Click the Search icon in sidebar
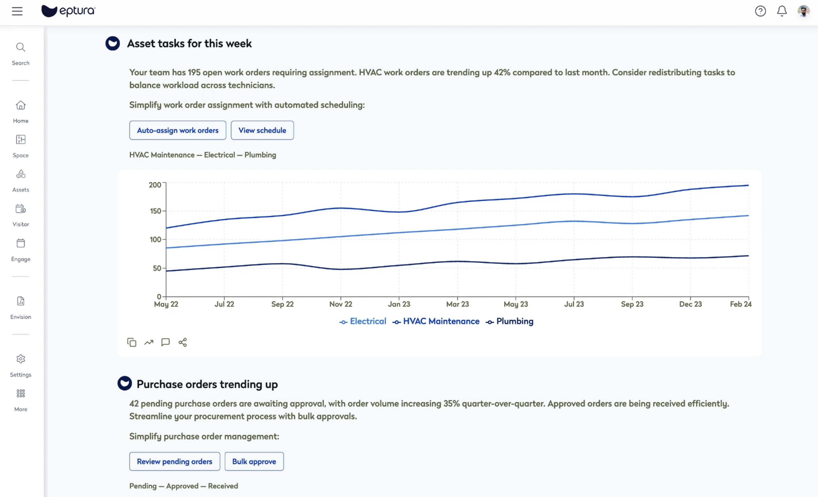 20,53
